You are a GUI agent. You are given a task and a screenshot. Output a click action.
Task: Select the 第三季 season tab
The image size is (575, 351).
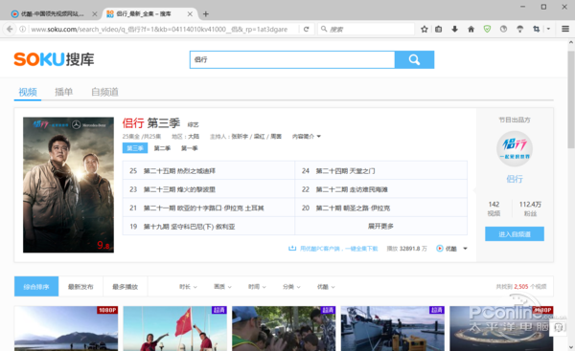coord(135,148)
